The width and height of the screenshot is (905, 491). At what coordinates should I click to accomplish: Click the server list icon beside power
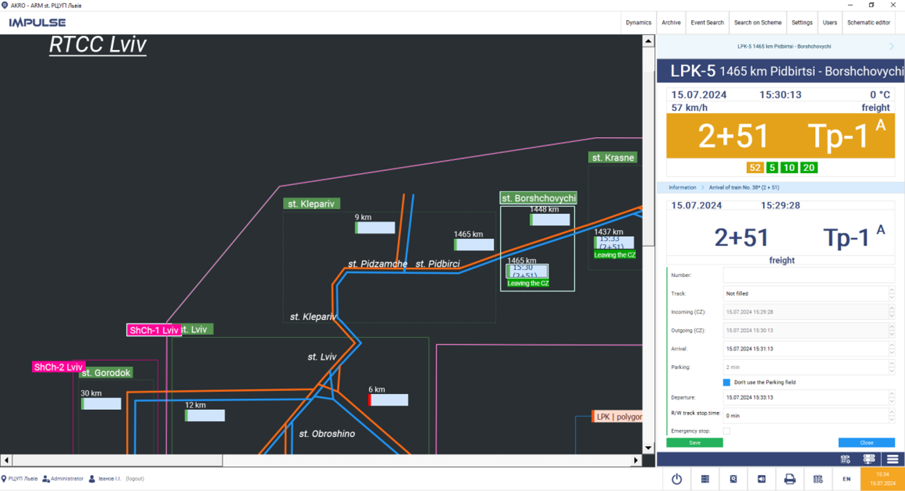[x=705, y=479]
